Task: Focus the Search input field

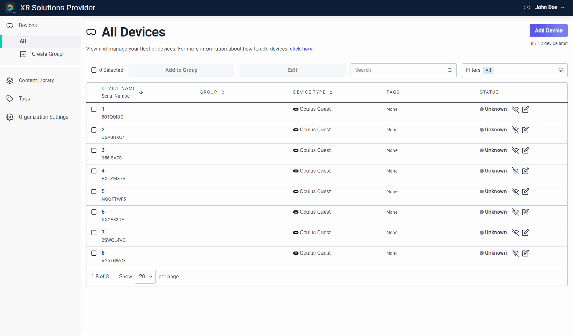Action: (x=404, y=70)
